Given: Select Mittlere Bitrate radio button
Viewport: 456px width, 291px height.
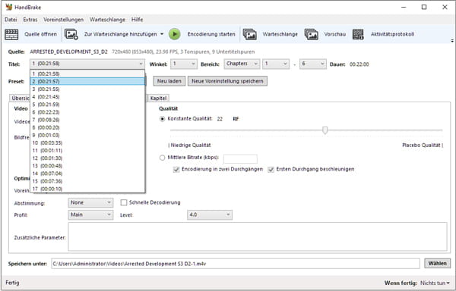Looking at the screenshot, I should 163,158.
